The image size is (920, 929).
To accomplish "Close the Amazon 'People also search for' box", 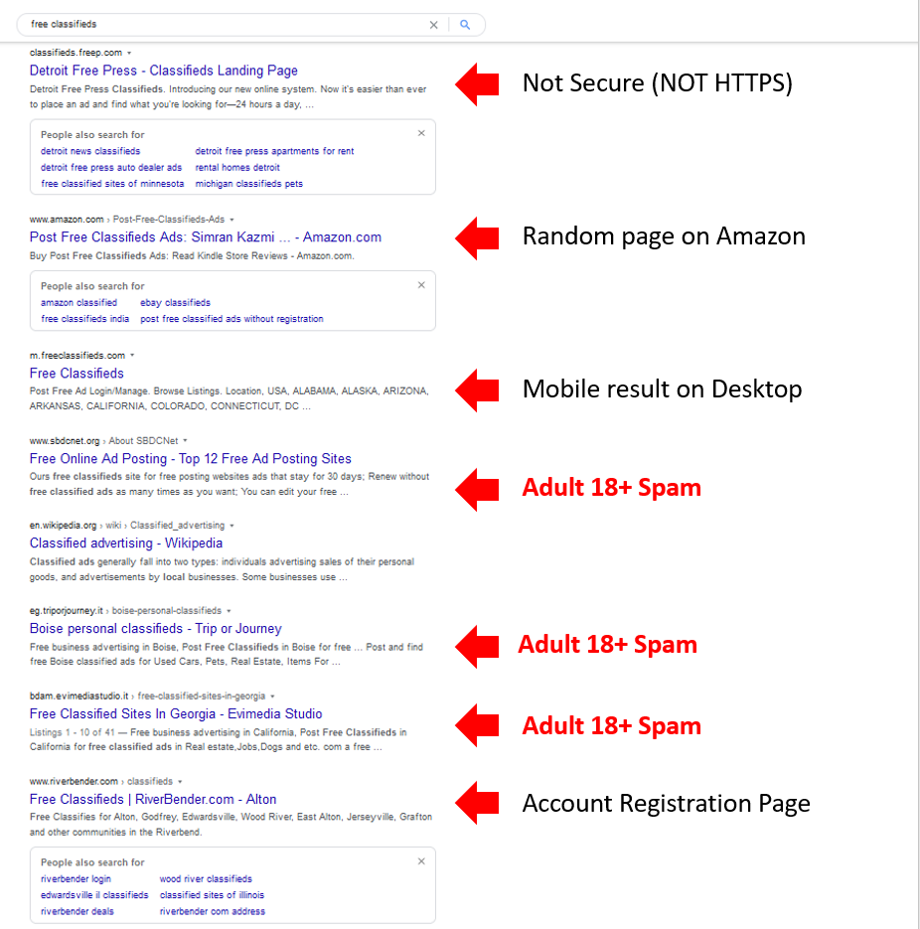I will pos(421,285).
